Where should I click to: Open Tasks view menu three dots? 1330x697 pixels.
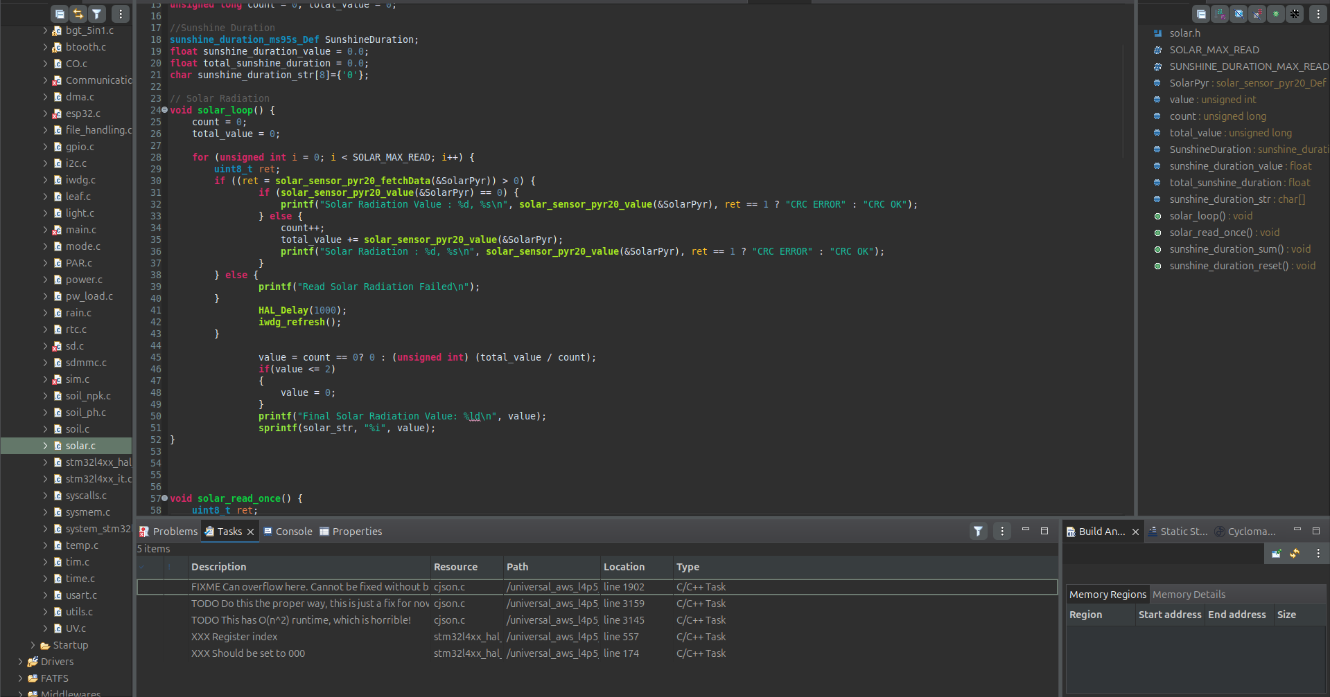click(1002, 531)
